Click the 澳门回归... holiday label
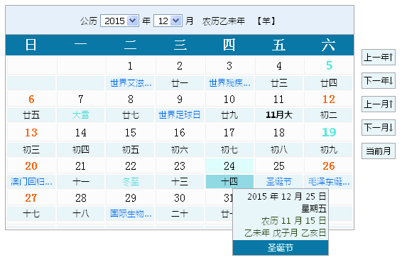402x265 pixels. point(31,182)
